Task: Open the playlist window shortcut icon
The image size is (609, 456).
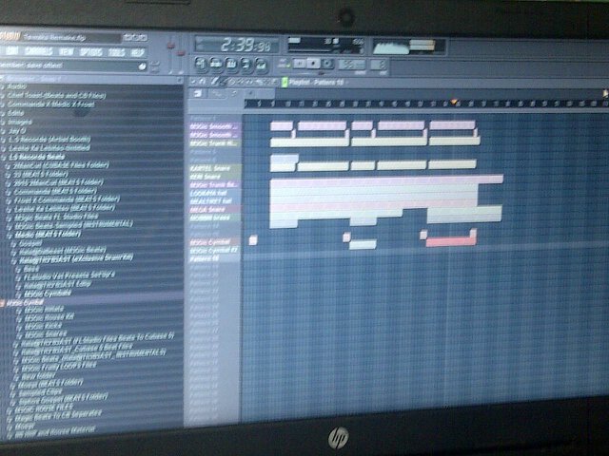Action: click(201, 64)
